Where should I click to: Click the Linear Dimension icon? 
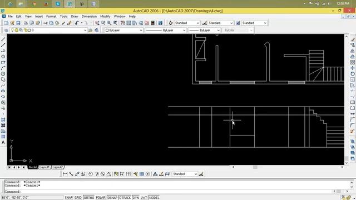pos(65,174)
